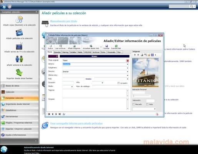Click the icon at dialog bottom right corner
Viewport: 198px width, 154px height.
coord(157,114)
